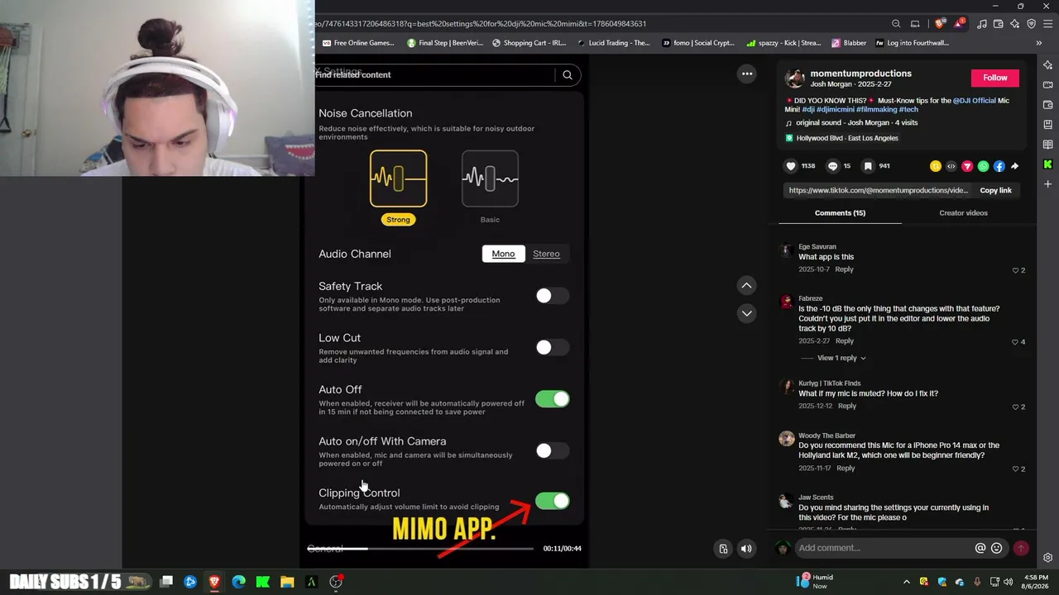This screenshot has height=595, width=1059.
Task: Zoom page using magnifier in address bar
Action: [896, 24]
